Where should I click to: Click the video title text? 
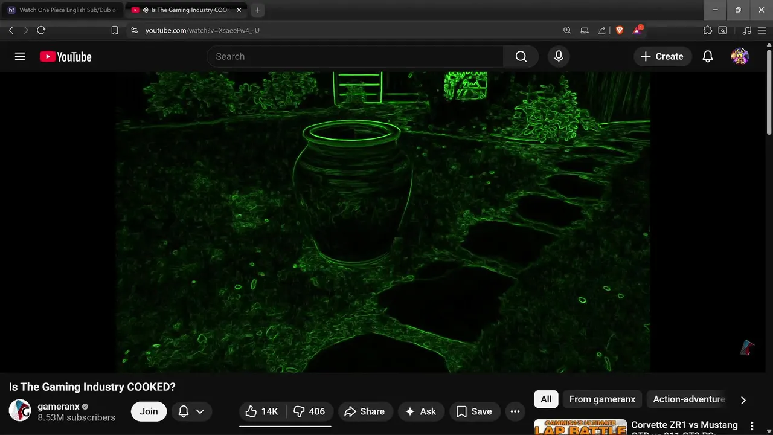click(92, 387)
